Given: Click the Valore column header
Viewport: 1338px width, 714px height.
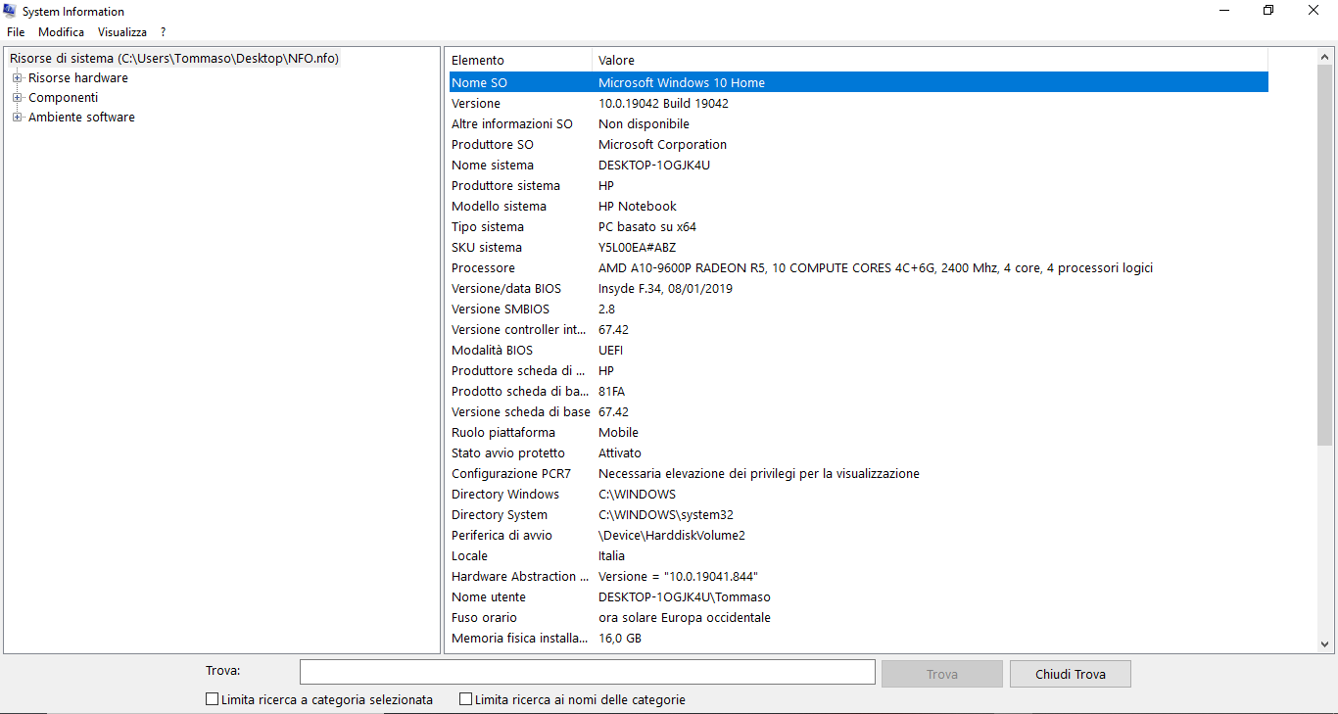Looking at the screenshot, I should (931, 60).
